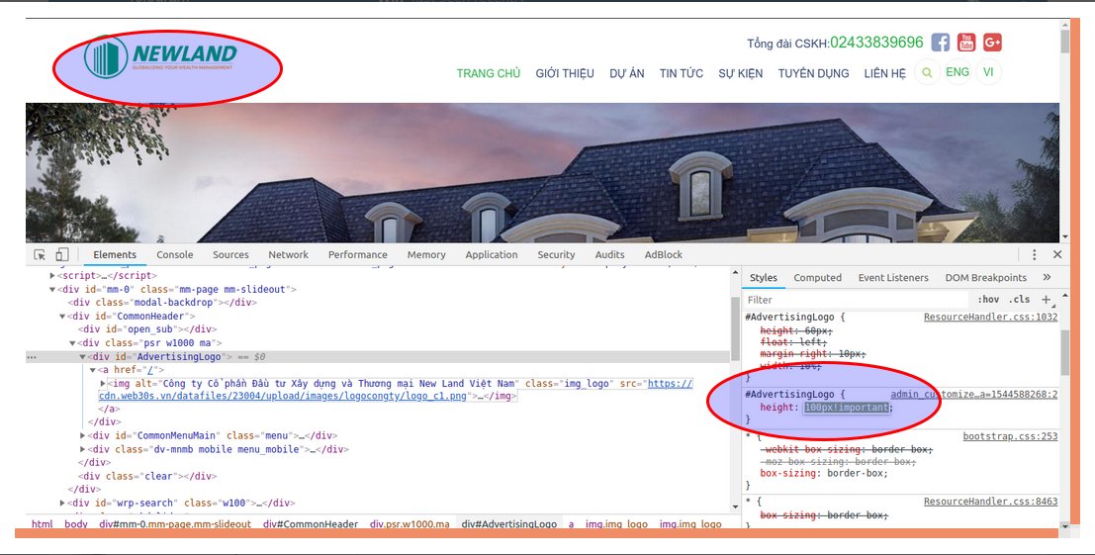Open the DOM Breakpoints pane tab

coord(985,277)
